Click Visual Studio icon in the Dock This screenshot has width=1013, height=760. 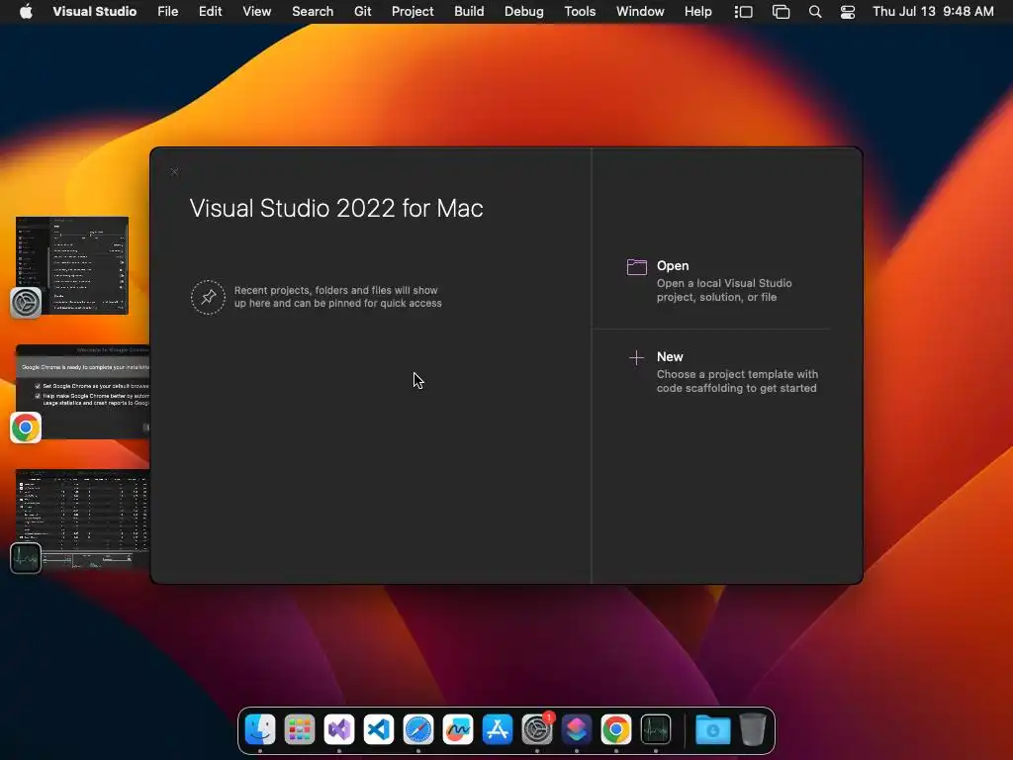[339, 729]
